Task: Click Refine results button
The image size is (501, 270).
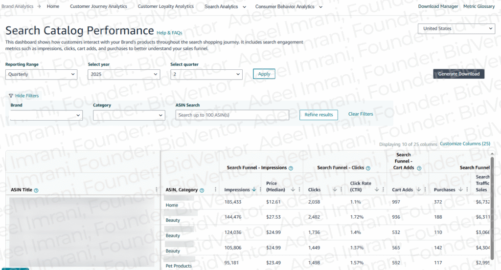Action: coord(319,115)
